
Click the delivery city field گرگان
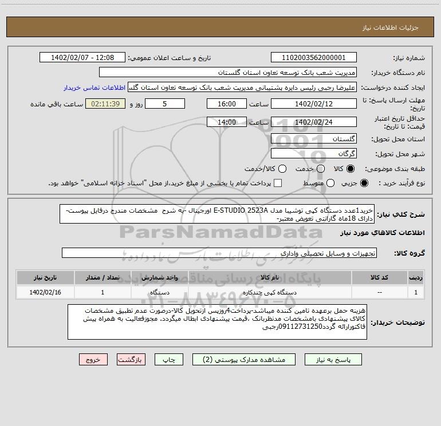pyautogui.click(x=314, y=154)
